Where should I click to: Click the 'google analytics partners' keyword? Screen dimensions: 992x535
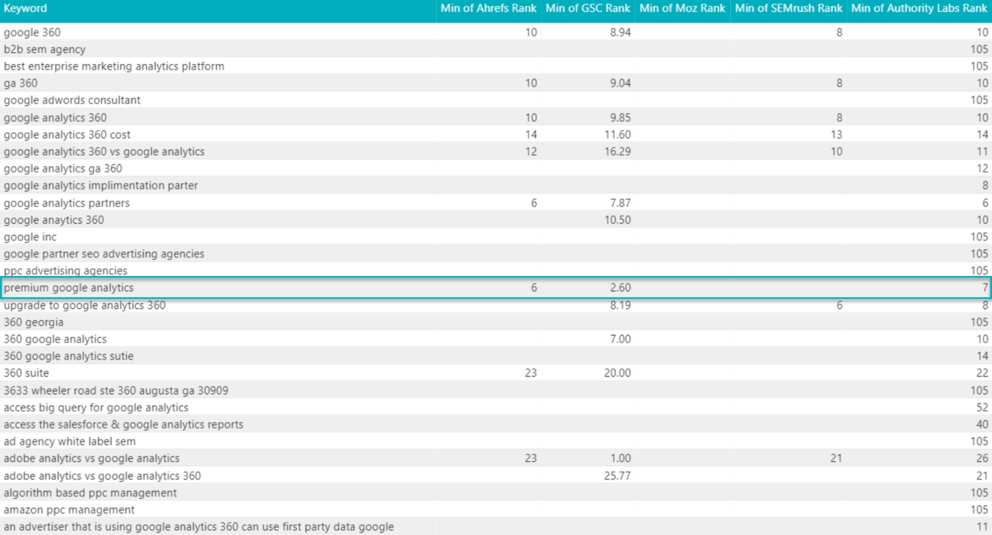coord(67,203)
